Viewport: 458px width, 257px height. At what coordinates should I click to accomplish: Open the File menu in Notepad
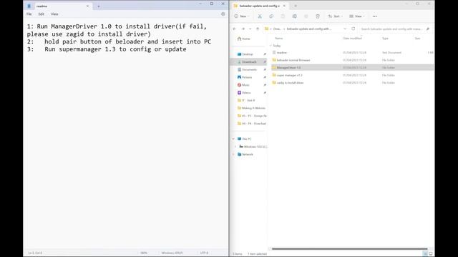pyautogui.click(x=29, y=14)
